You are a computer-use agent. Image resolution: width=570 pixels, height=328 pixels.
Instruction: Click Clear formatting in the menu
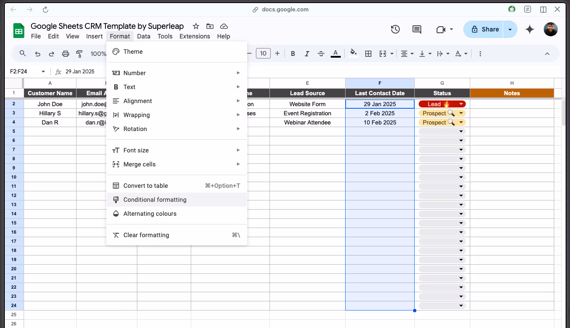pyautogui.click(x=177, y=235)
